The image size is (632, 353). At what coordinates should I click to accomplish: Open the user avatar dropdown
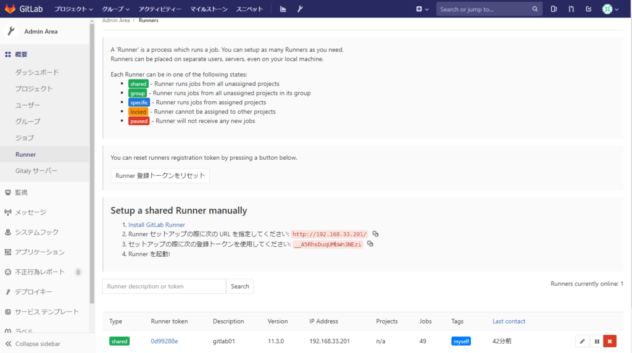coord(610,9)
